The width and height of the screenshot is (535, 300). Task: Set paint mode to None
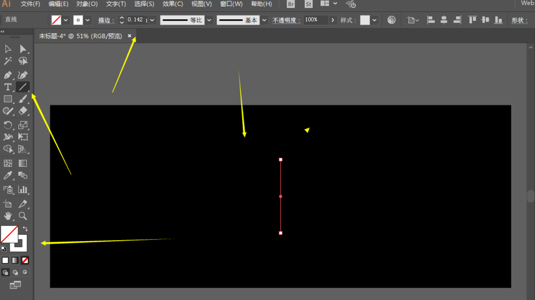25,260
